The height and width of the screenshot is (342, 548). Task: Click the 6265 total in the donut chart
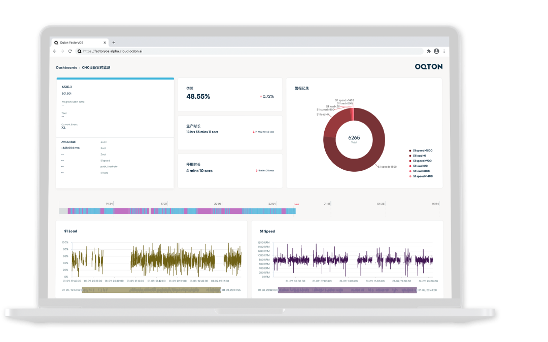354,138
